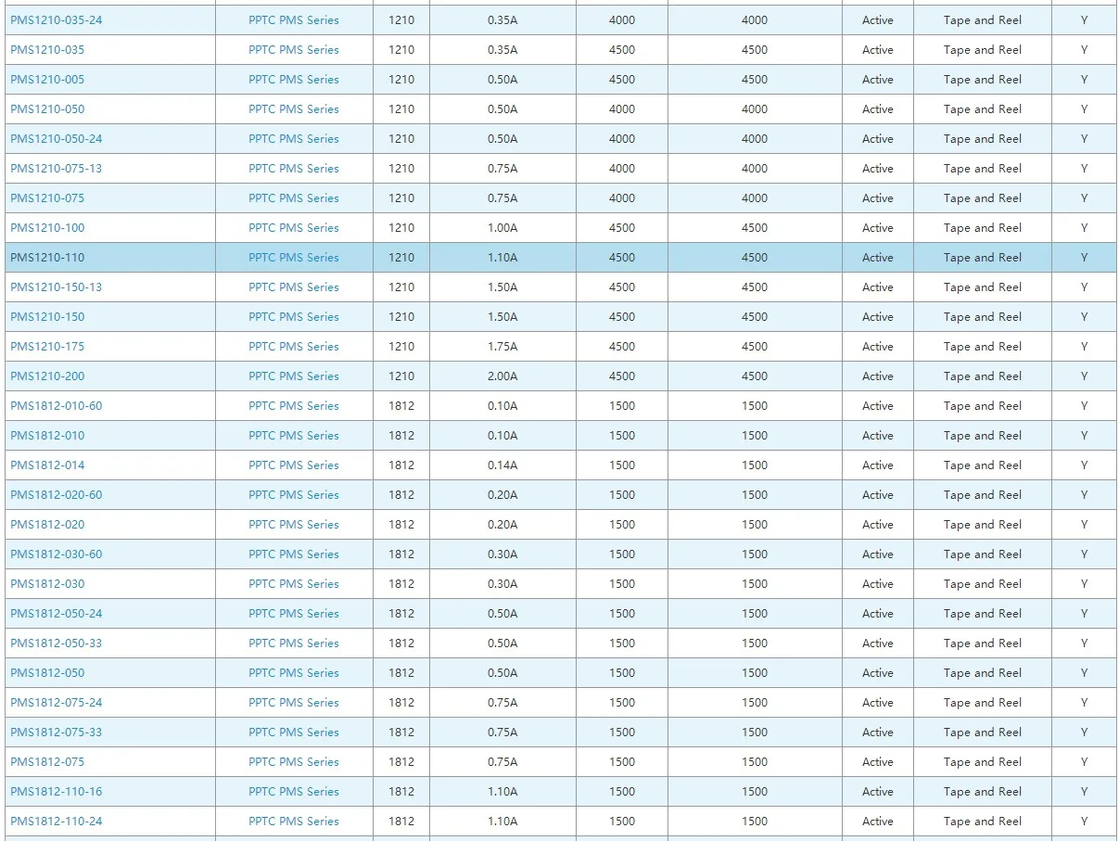Click Tape and Reel in PMS1210-075 row
The height and width of the screenshot is (841, 1119).
983,198
